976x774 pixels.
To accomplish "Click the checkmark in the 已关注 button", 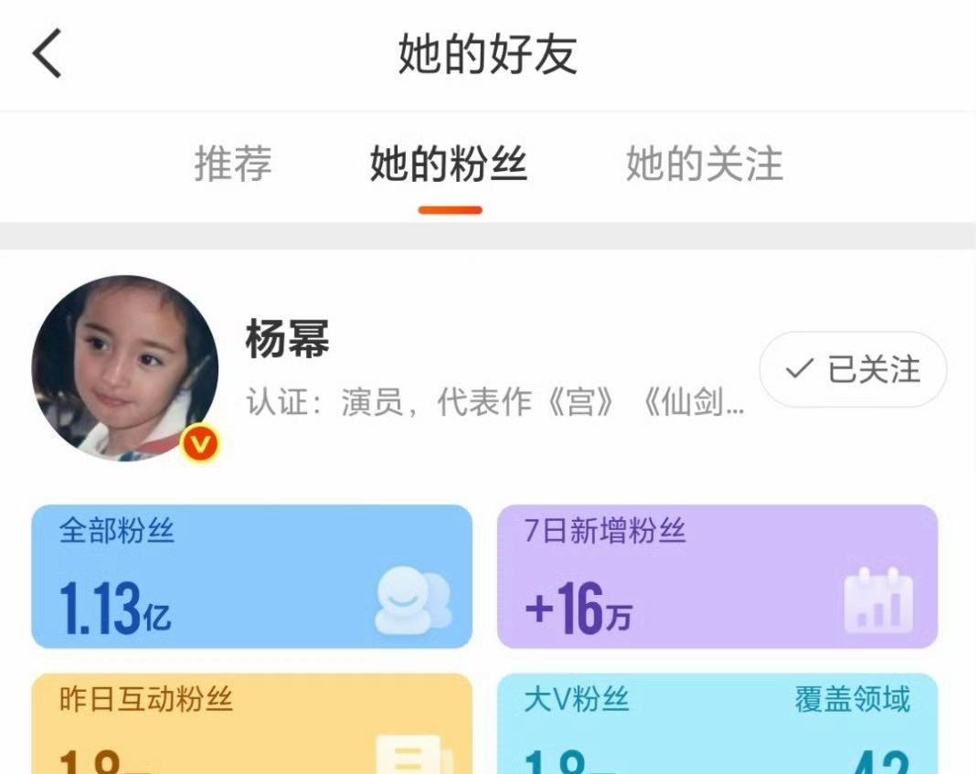I will pos(800,368).
